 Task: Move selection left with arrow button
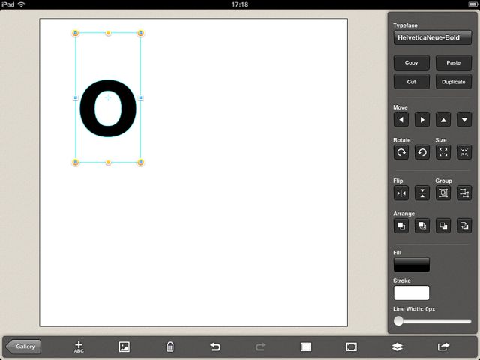(401, 120)
